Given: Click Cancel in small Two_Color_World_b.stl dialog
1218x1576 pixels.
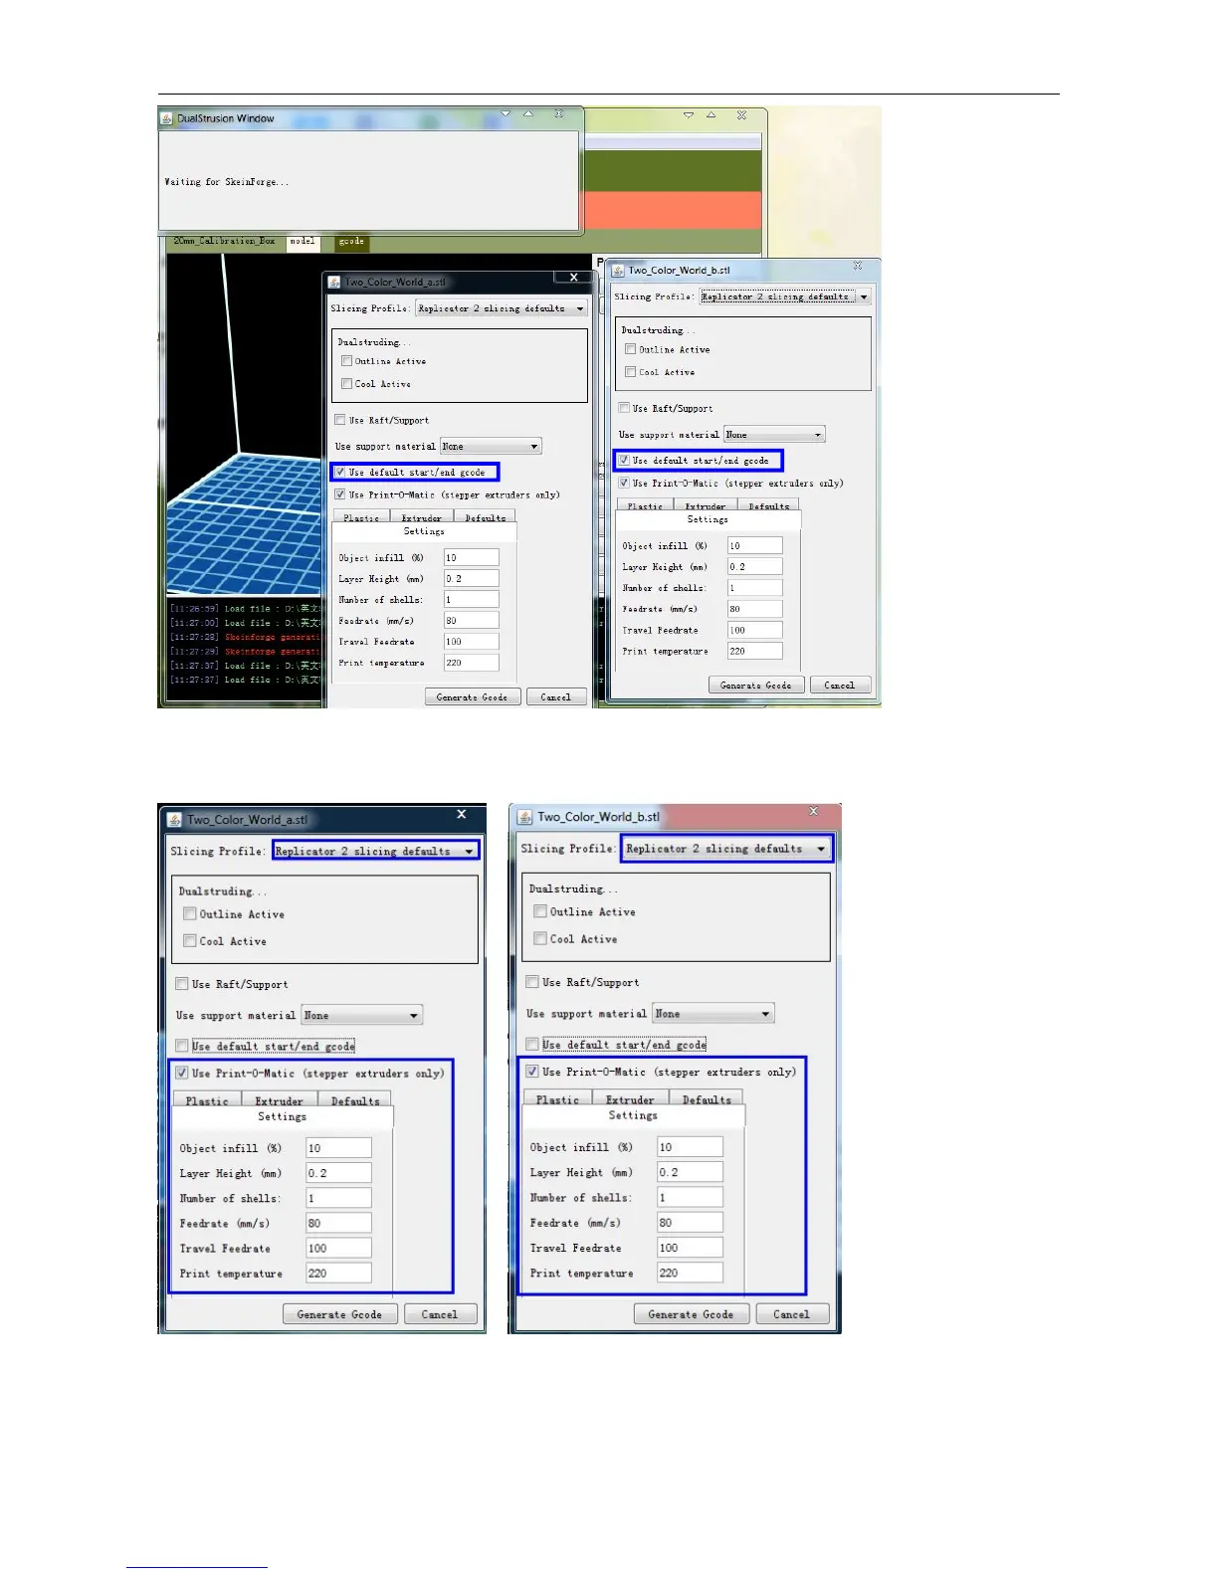Looking at the screenshot, I should [840, 686].
